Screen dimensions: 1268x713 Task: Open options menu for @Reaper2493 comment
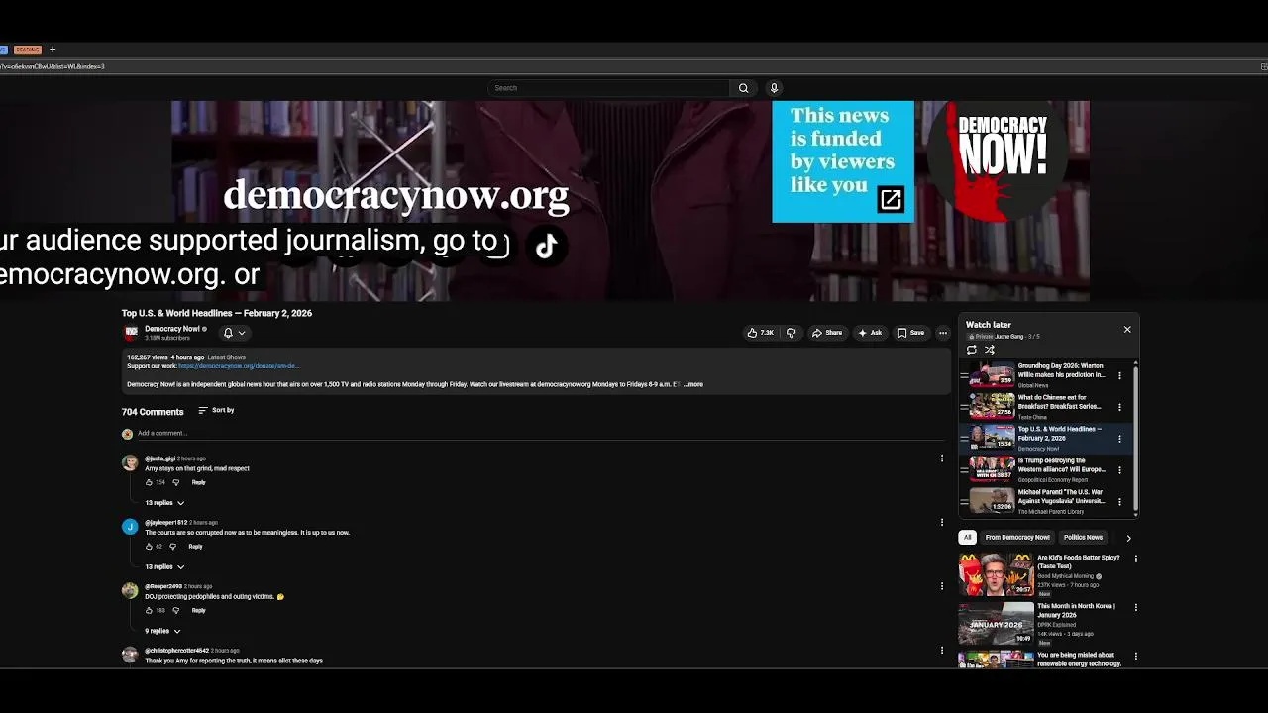942,586
